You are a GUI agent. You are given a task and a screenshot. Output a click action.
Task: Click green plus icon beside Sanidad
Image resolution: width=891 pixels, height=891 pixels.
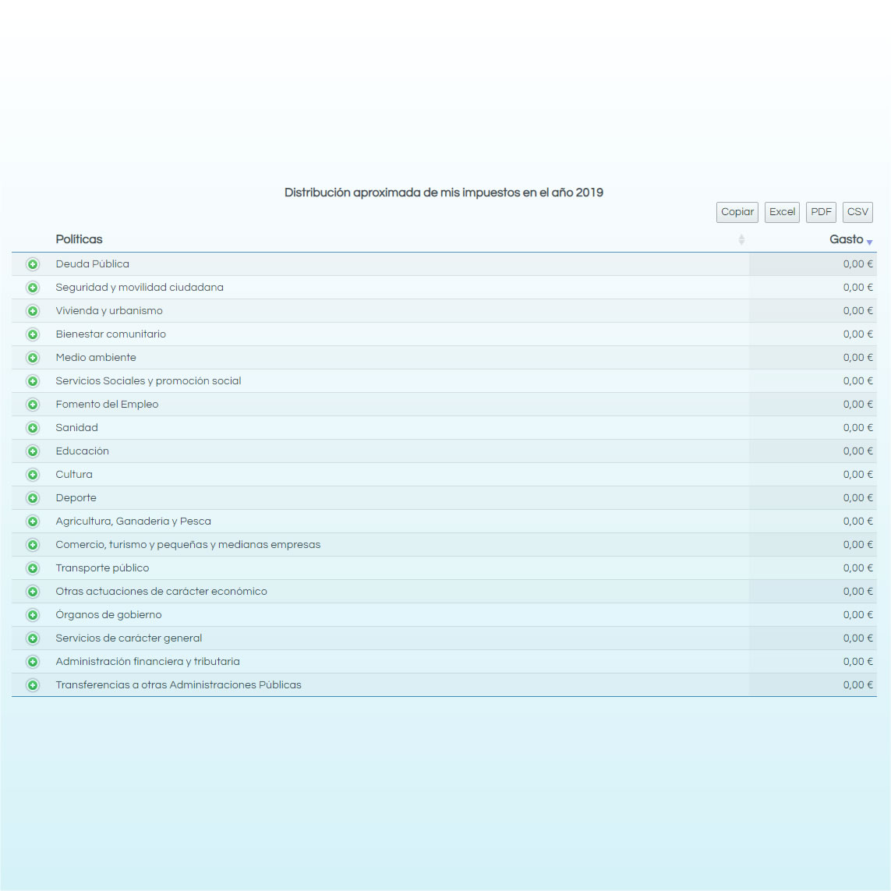[33, 428]
